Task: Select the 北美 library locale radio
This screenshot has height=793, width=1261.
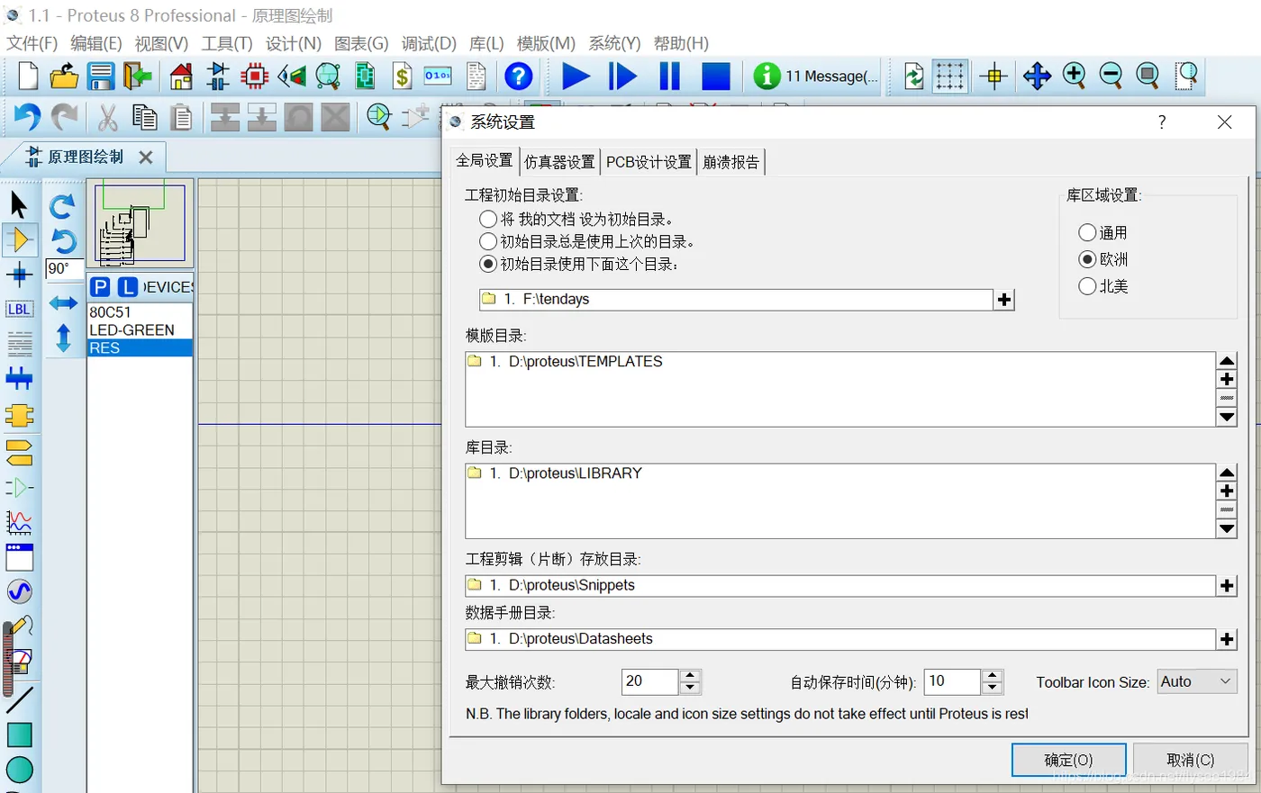Action: pos(1087,286)
